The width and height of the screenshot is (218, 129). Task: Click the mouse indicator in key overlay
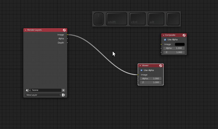(99, 19)
